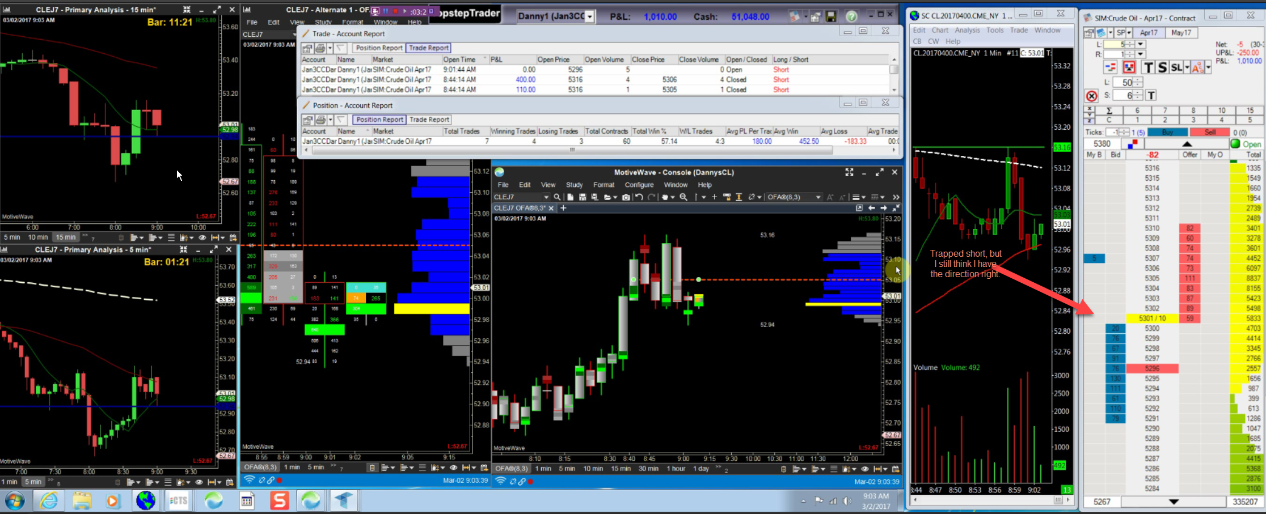This screenshot has width=1266, height=514.
Task: Click the search magnifier in MotiveWave Console toolbar
Action: point(557,197)
